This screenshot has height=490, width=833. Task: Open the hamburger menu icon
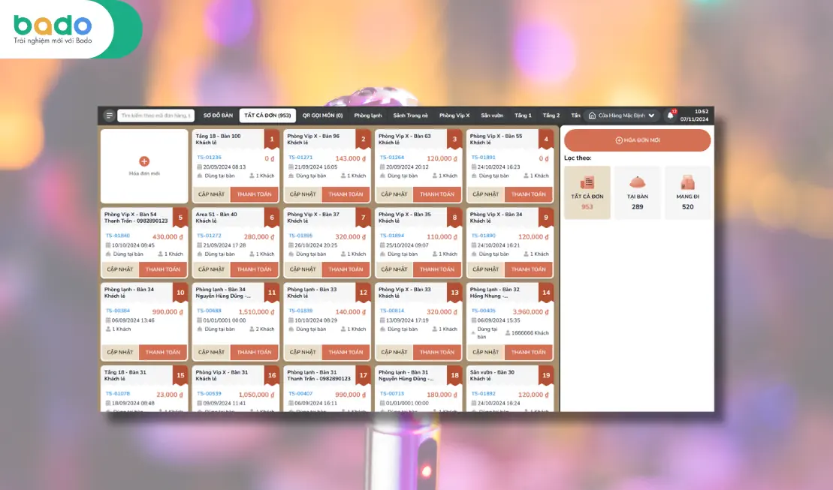[109, 116]
